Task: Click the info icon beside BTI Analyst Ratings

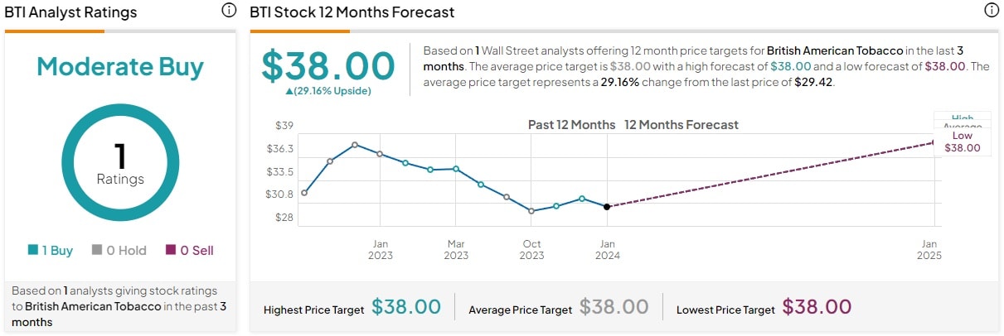Action: tap(229, 12)
